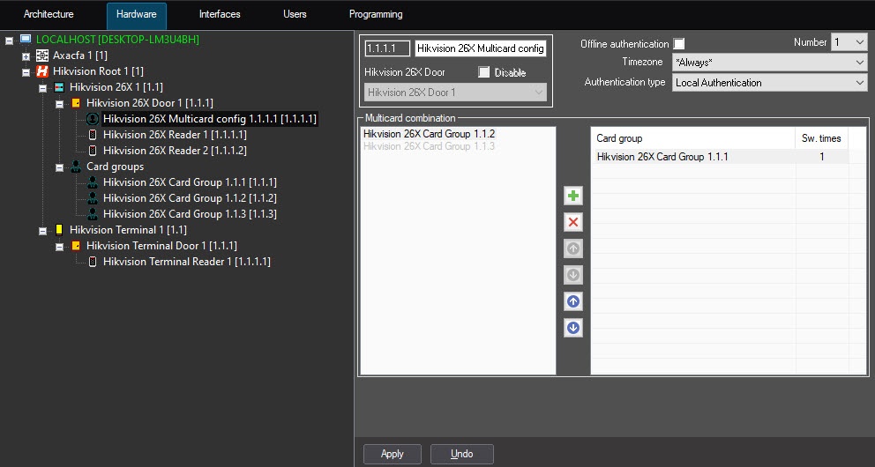Select Hikvision 26X Reader 2 [1.1.1.2]
The height and width of the screenshot is (467, 875).
[x=175, y=151]
